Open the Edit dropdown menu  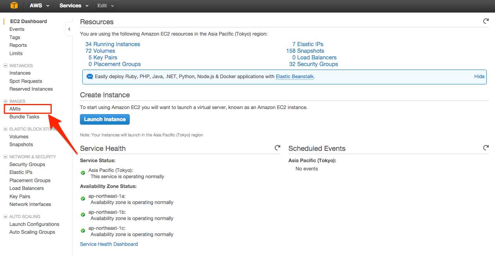pyautogui.click(x=106, y=5)
